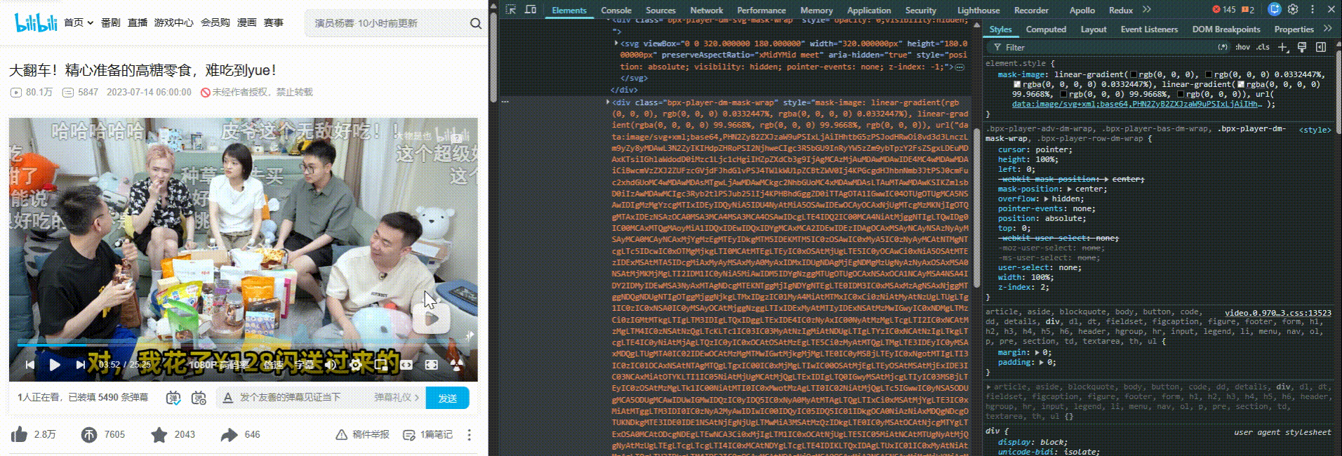Expand overflow hidden value triangle

(x=1046, y=199)
